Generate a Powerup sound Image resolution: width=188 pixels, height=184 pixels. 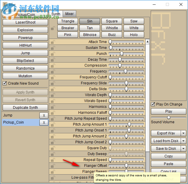(25, 38)
